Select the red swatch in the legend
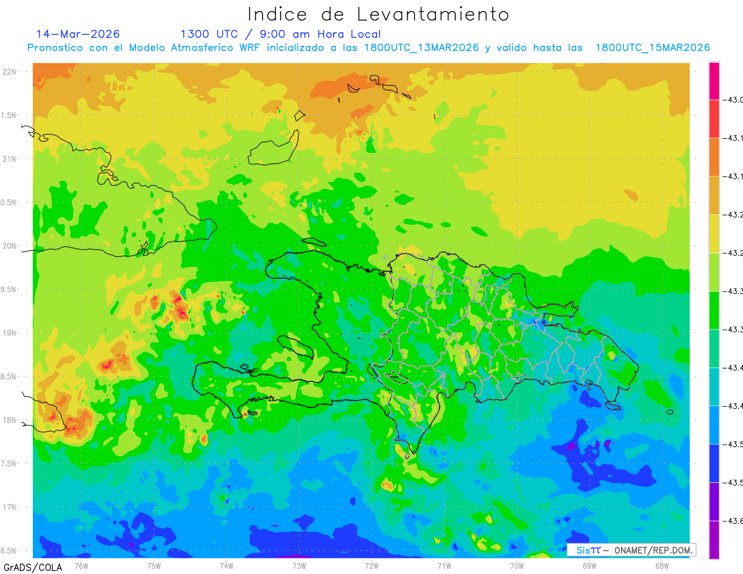This screenshot has width=743, height=574. 714,119
